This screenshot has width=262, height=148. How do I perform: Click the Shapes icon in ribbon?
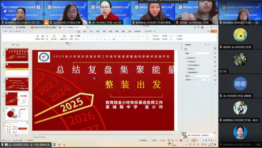[154, 36]
